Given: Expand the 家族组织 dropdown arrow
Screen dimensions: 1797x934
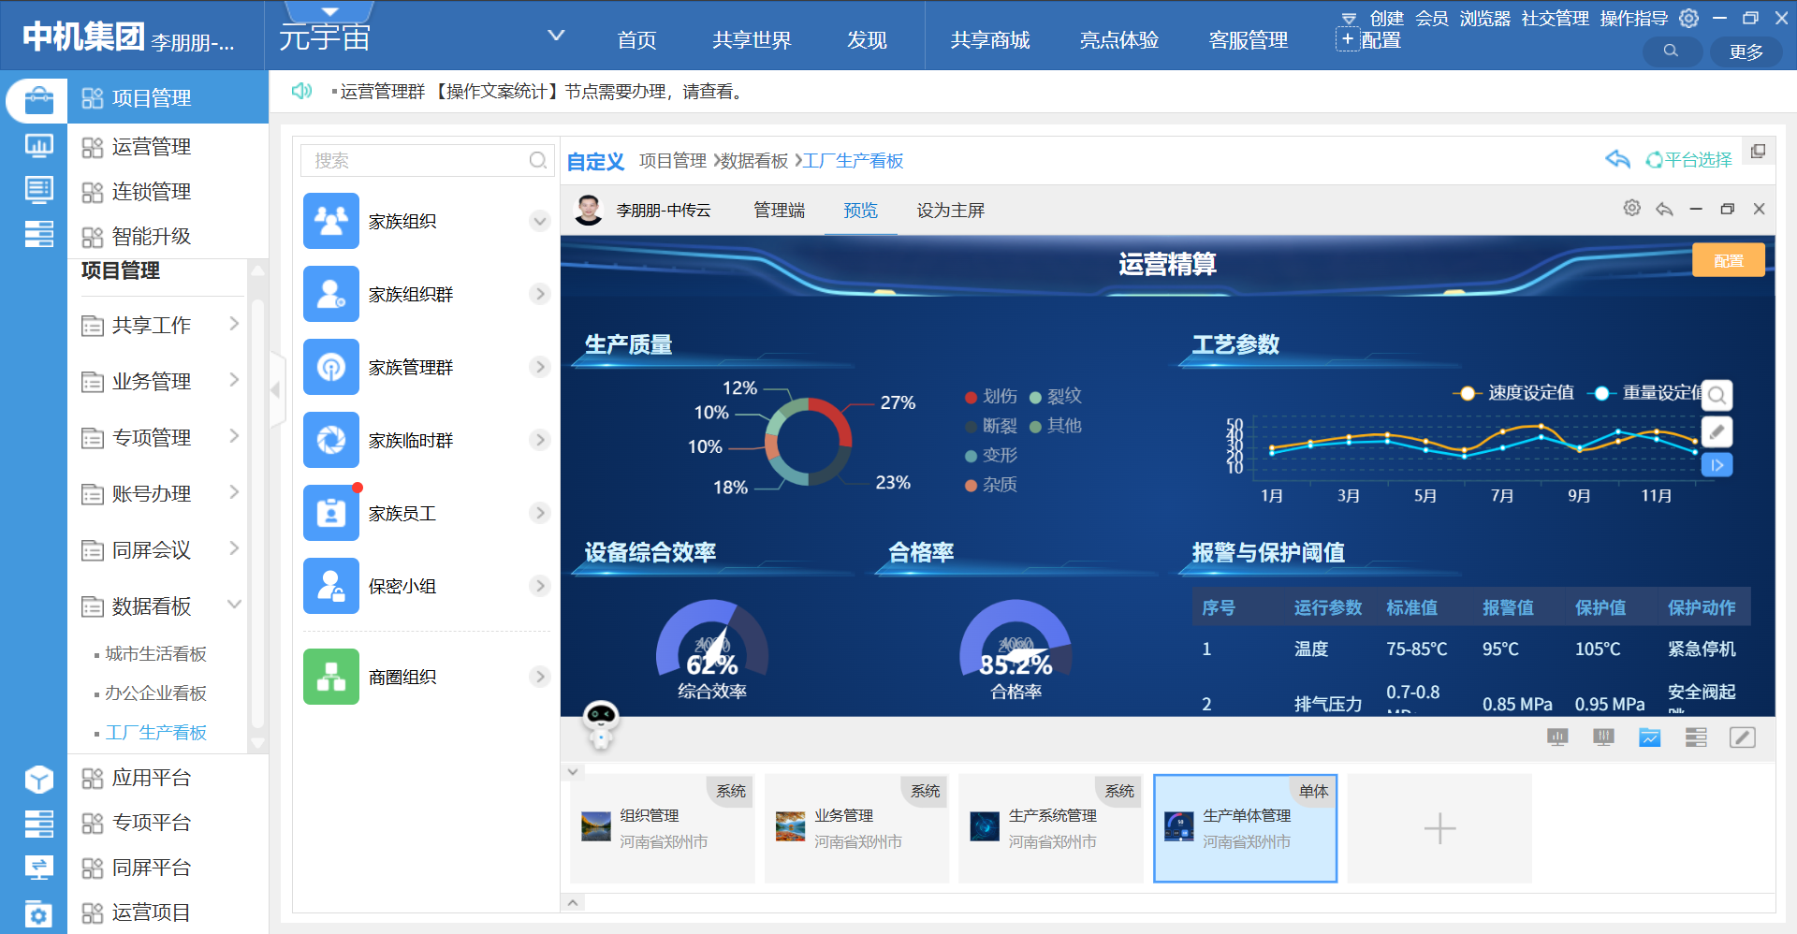Looking at the screenshot, I should click(x=539, y=222).
